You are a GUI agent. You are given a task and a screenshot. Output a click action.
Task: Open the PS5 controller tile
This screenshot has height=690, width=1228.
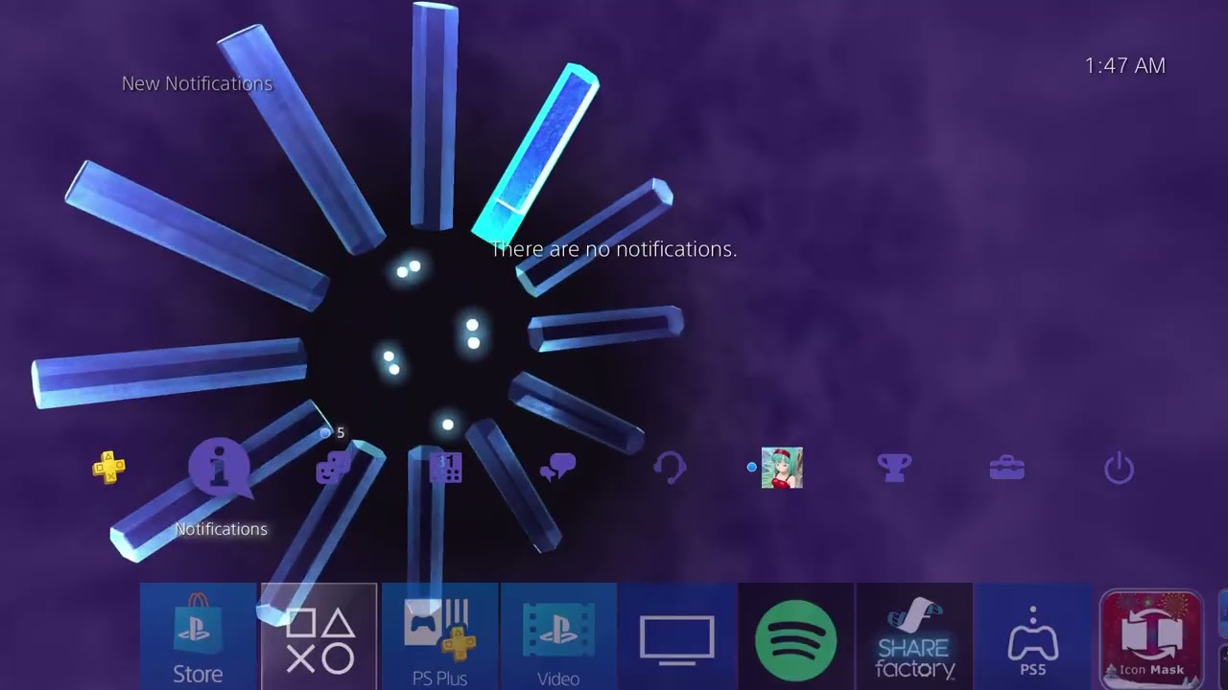click(x=1033, y=636)
